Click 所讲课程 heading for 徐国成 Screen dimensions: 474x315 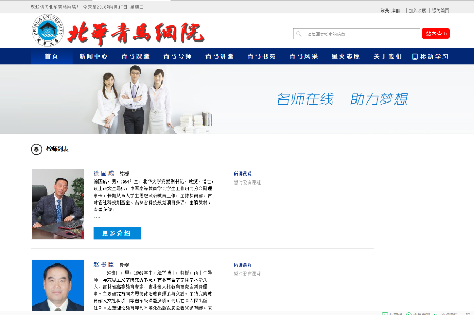pyautogui.click(x=242, y=174)
